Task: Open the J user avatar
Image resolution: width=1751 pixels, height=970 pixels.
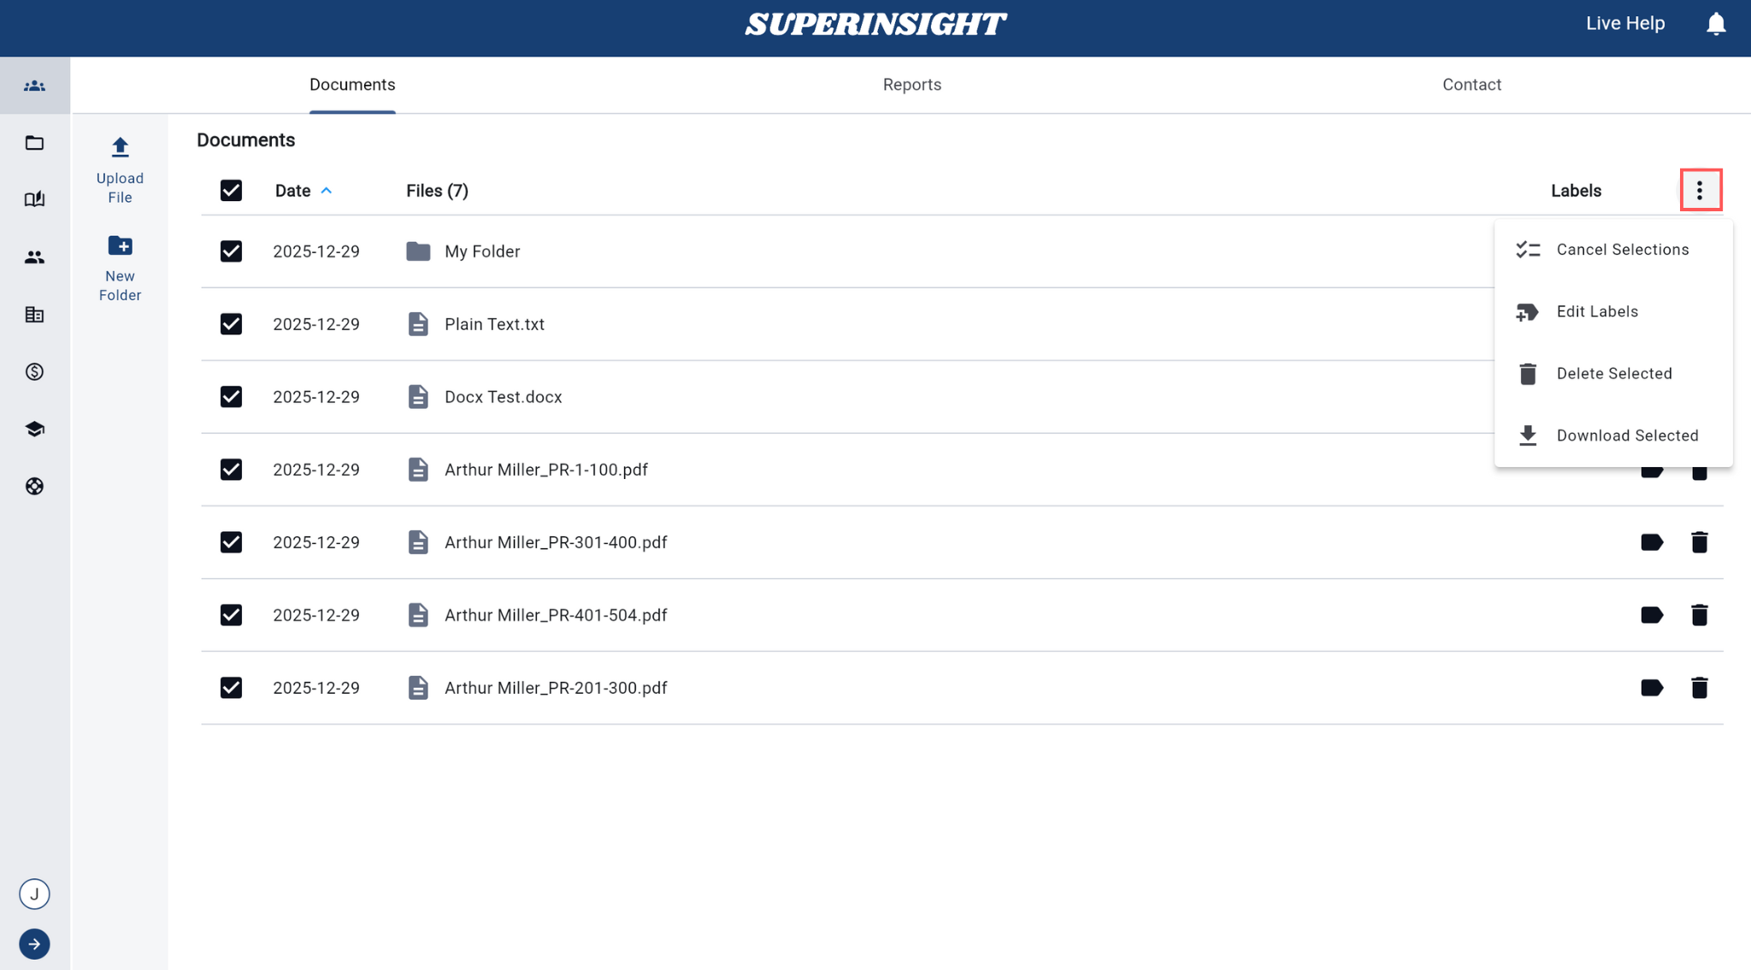Action: 34,893
